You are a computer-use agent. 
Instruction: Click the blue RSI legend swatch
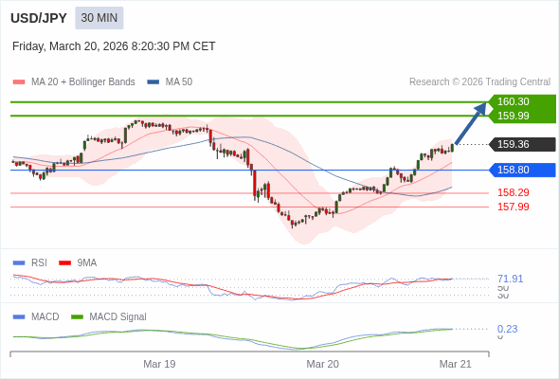point(19,263)
